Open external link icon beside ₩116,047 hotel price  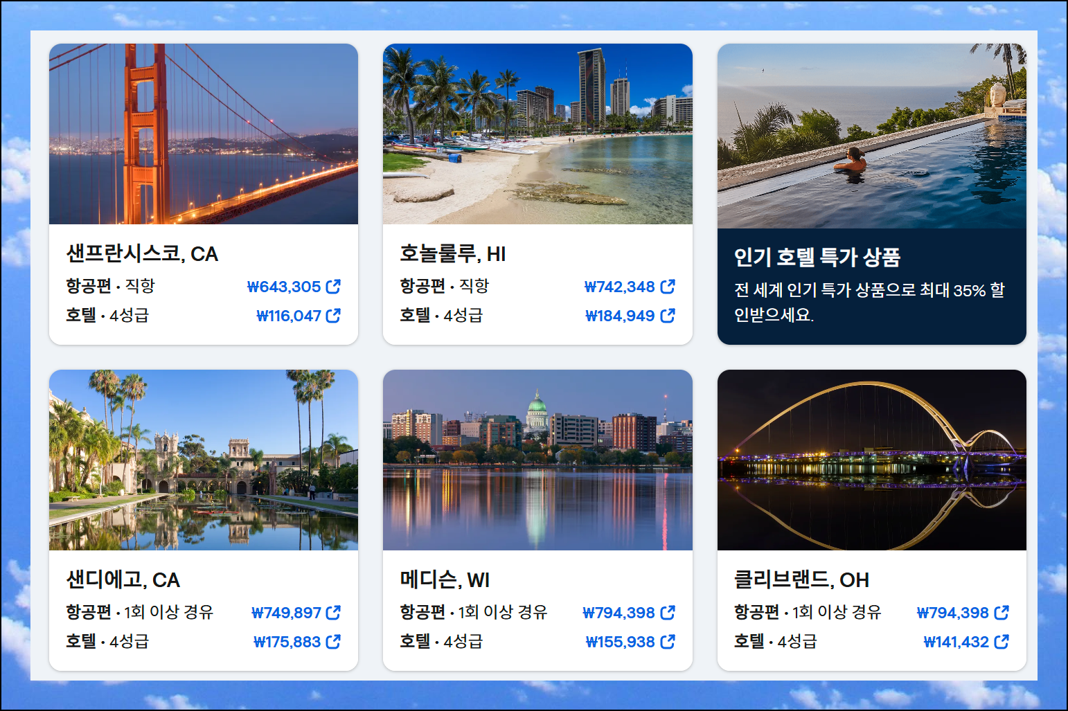[x=333, y=316]
